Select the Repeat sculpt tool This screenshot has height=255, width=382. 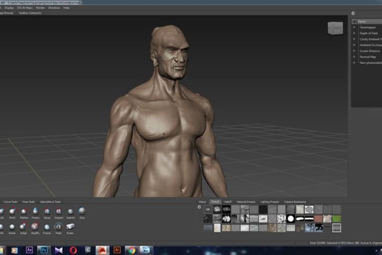click(x=58, y=212)
